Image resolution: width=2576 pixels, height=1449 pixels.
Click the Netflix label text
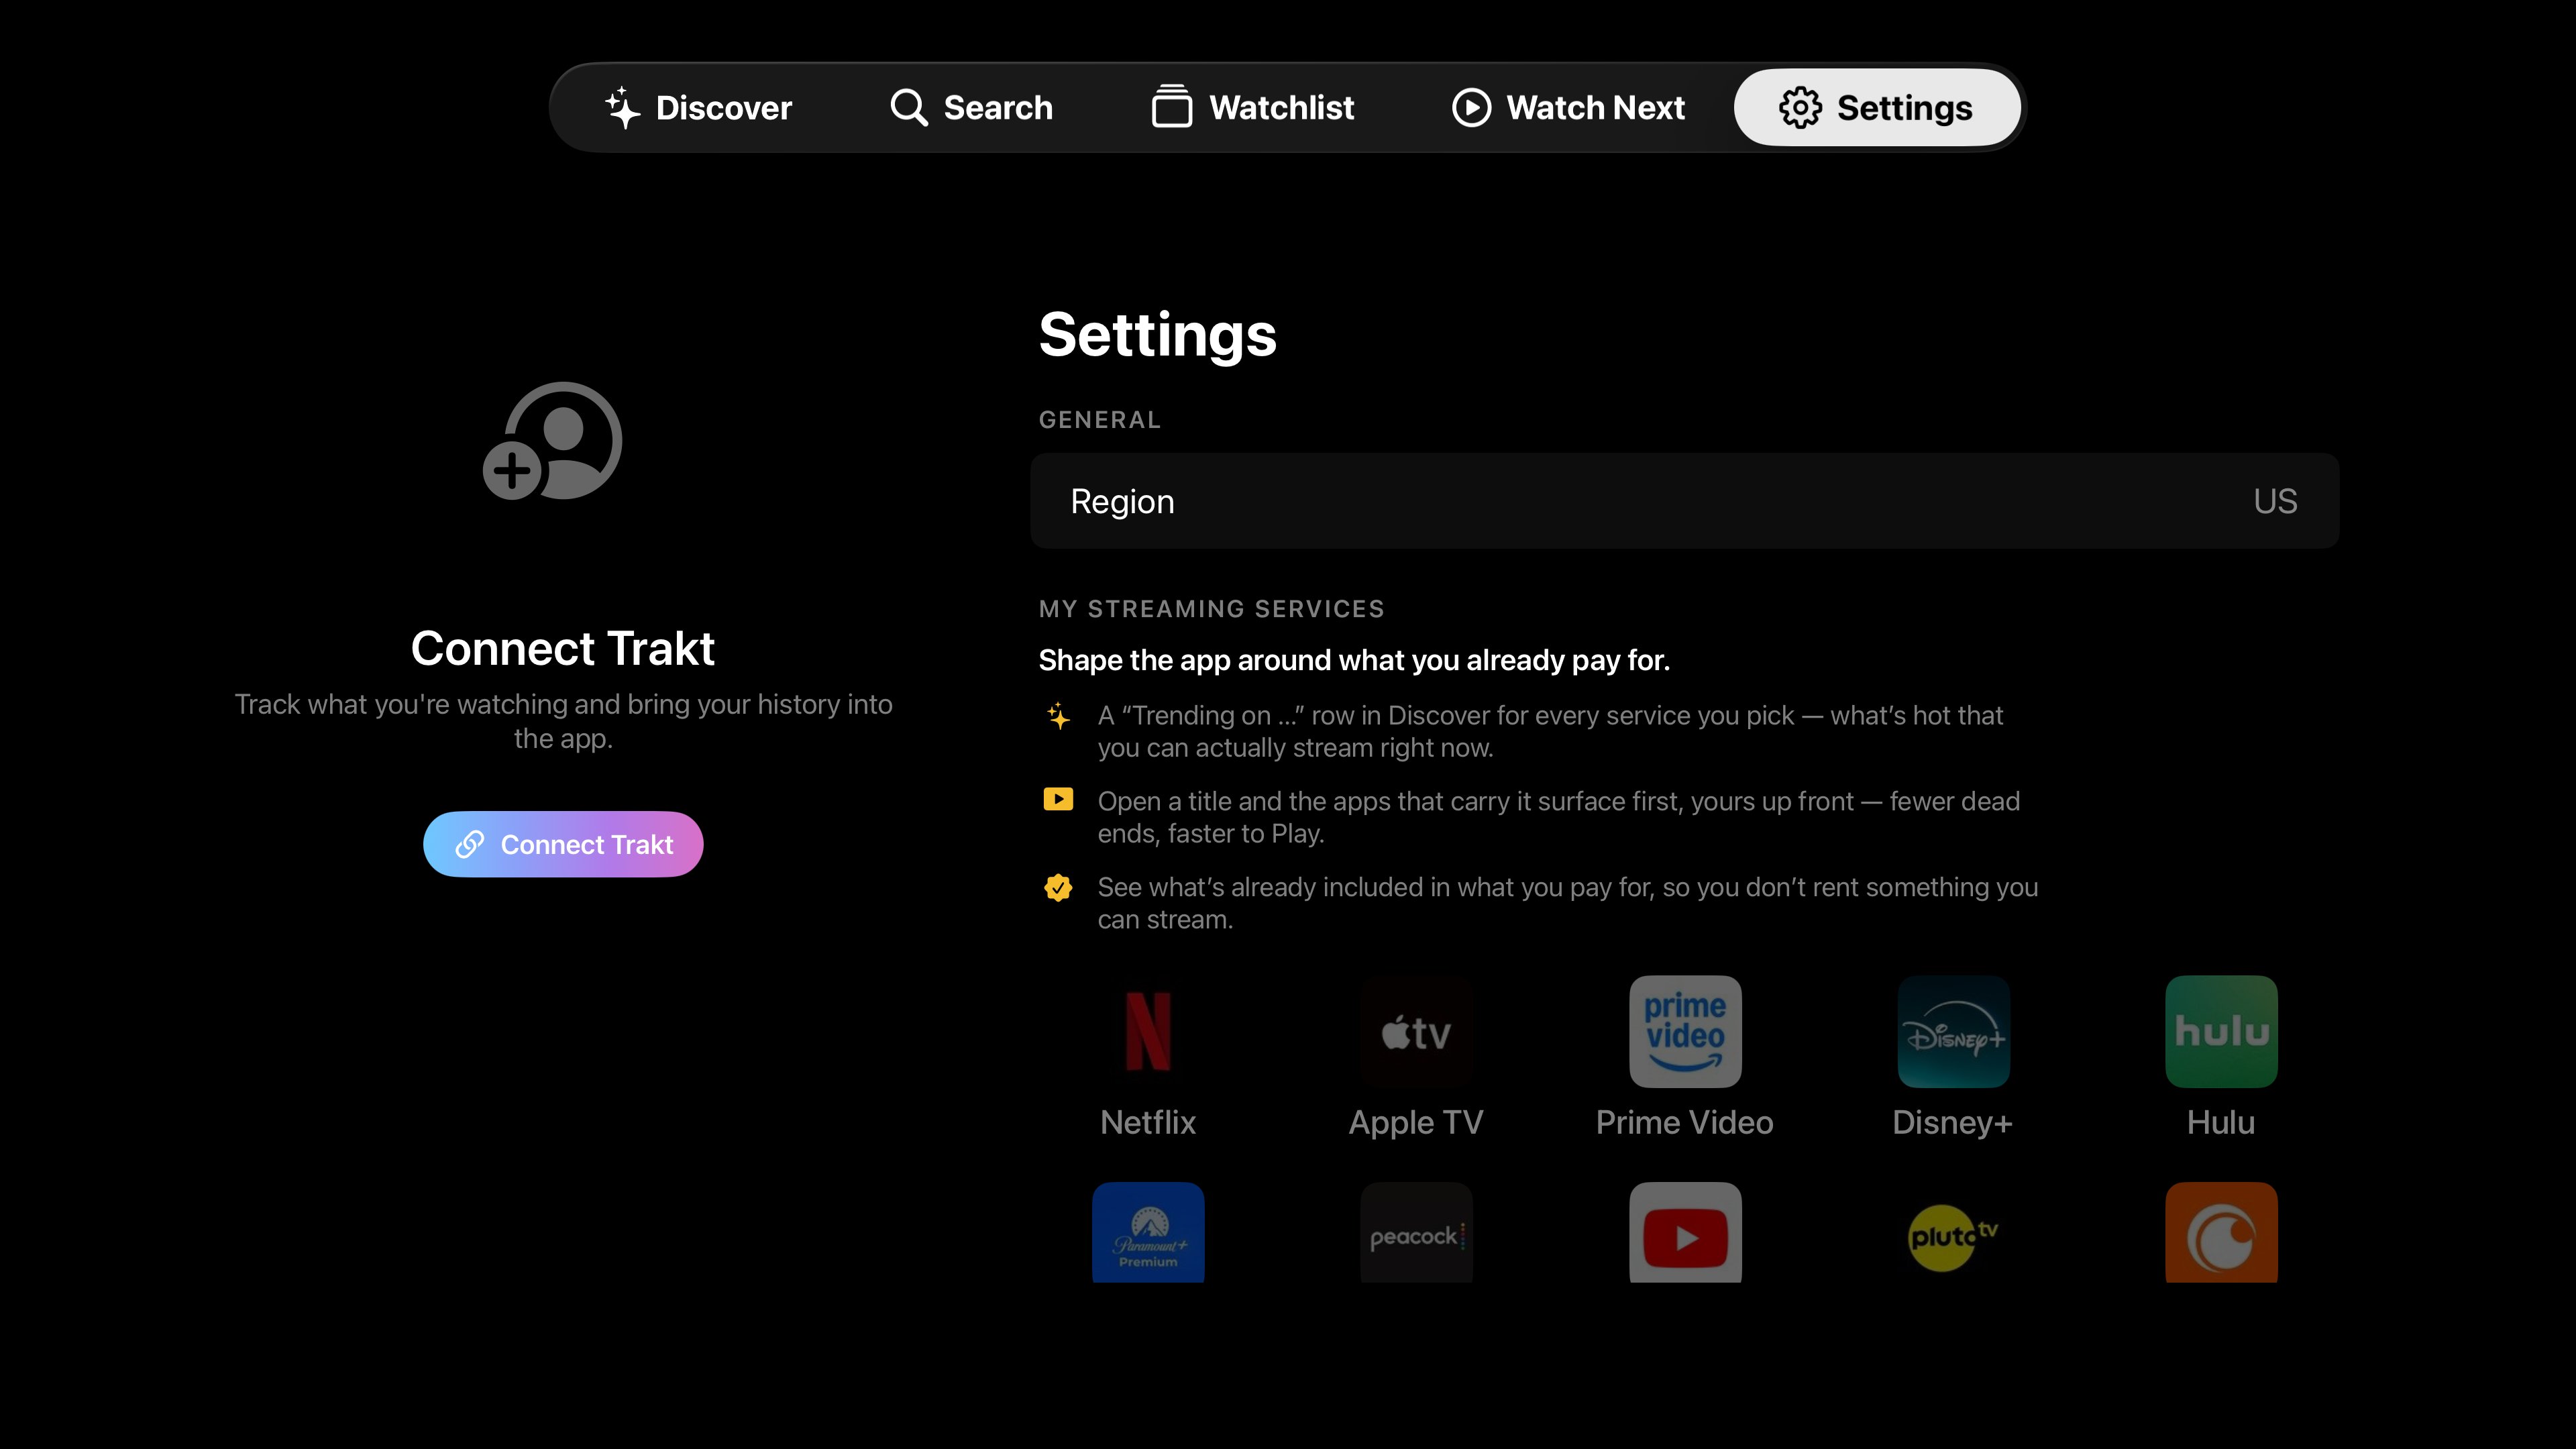1148,1122
